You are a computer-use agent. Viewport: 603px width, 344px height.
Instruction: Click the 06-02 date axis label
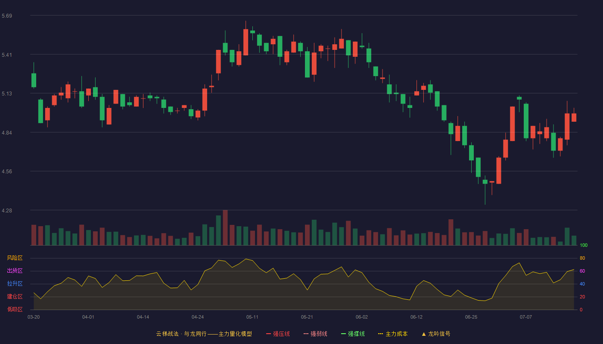(362, 317)
